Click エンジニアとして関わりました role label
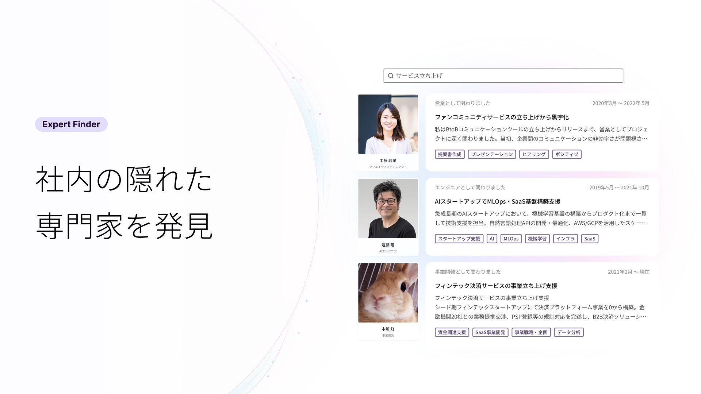Viewport: 701px width, 394px height. point(470,188)
